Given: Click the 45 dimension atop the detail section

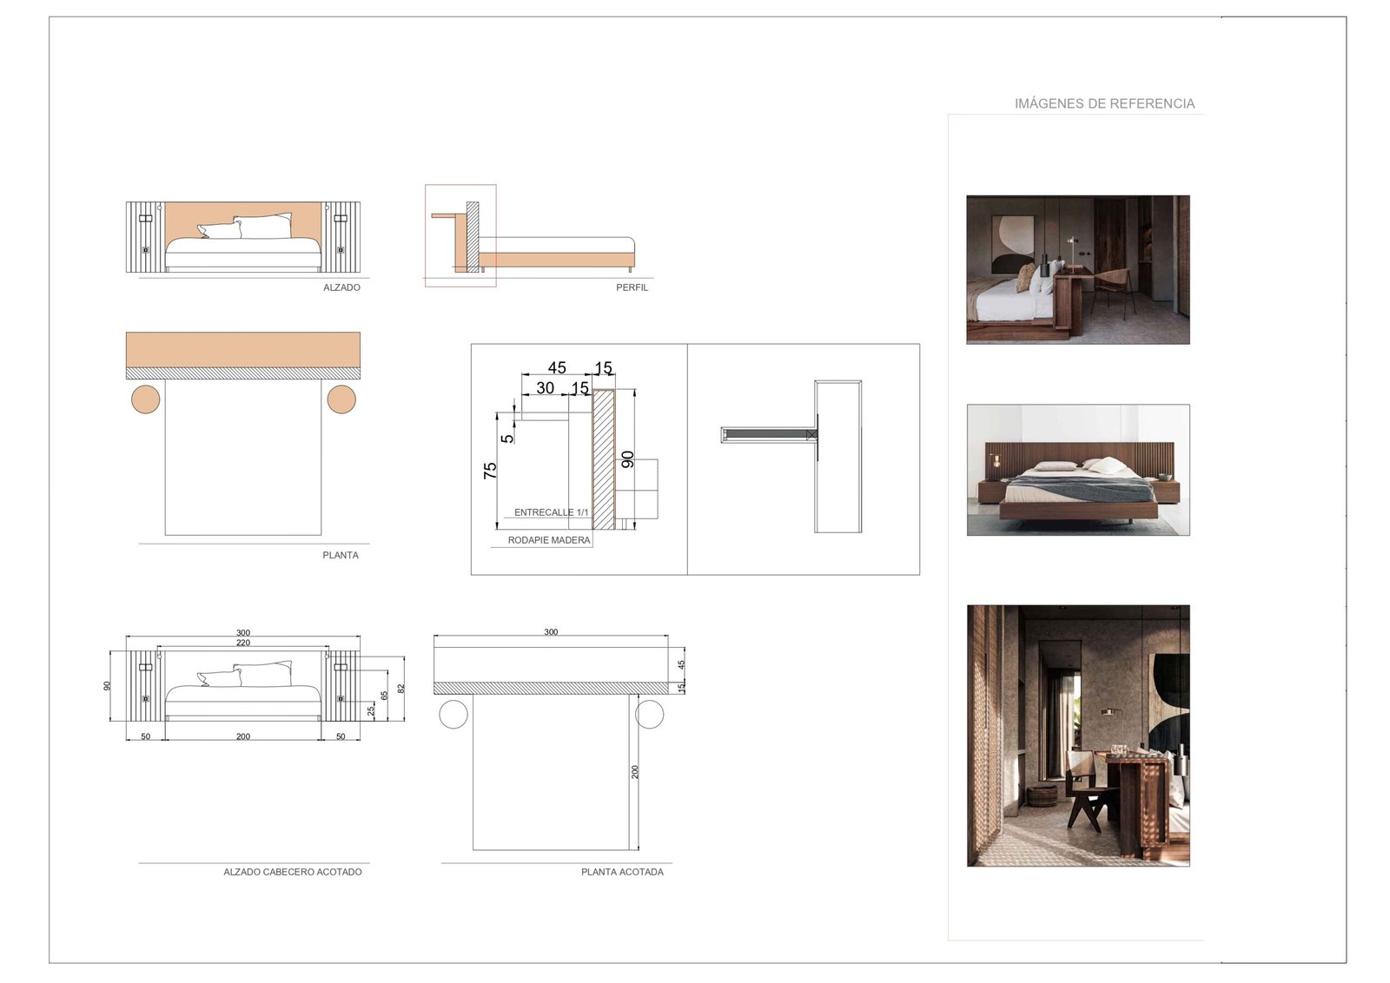Looking at the screenshot, I should tap(557, 367).
